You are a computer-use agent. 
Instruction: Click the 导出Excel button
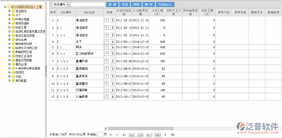tap(165, 5)
